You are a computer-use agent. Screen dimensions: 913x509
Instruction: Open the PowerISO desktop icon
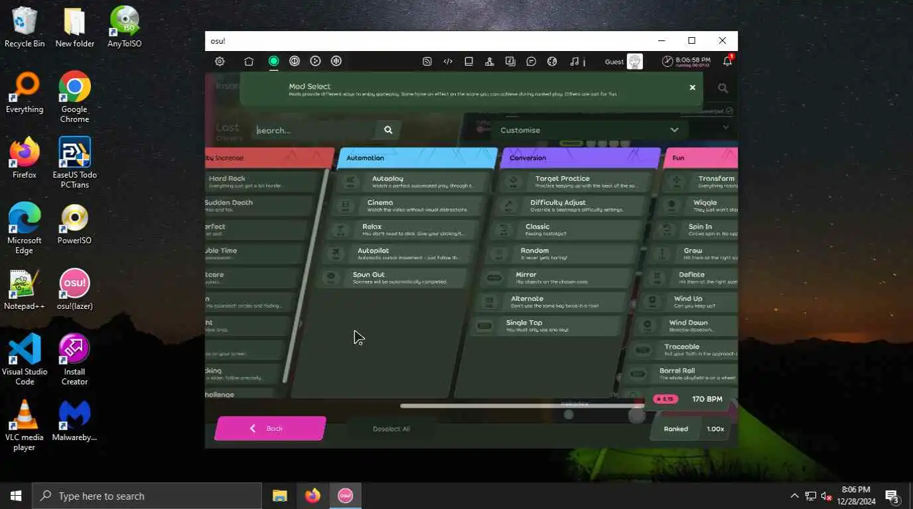click(x=74, y=224)
